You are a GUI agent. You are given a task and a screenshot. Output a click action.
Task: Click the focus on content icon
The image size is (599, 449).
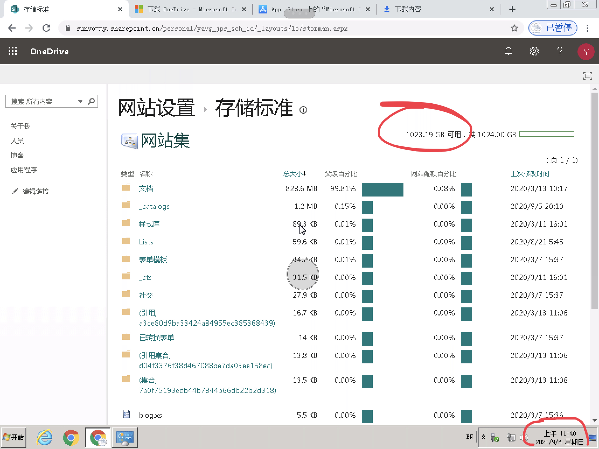[587, 76]
